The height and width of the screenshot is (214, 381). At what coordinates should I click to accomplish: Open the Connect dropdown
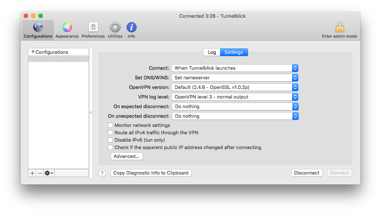(x=235, y=68)
